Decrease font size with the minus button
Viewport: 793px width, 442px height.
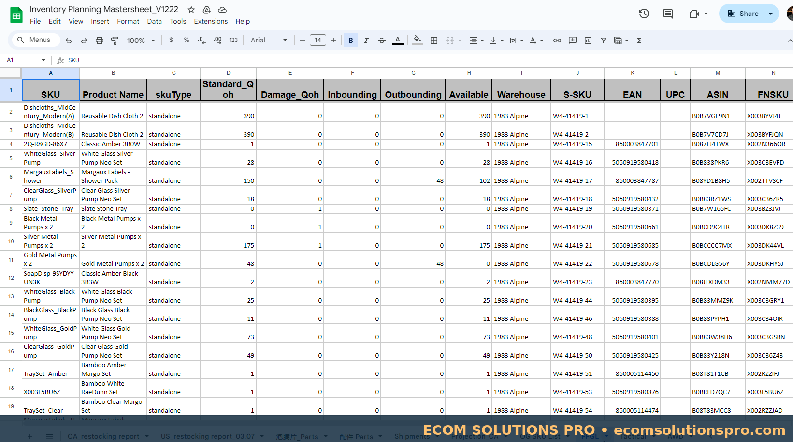(303, 40)
